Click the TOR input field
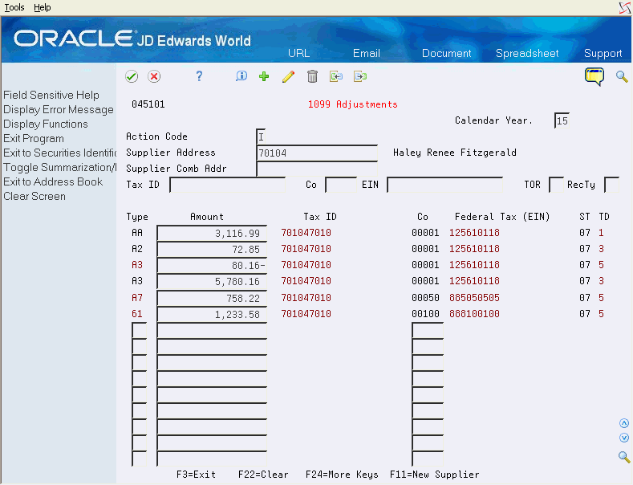The image size is (633, 485). (556, 185)
